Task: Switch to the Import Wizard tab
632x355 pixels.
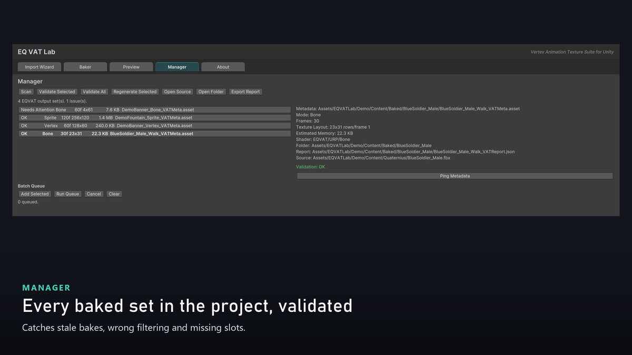Action: tap(39, 67)
